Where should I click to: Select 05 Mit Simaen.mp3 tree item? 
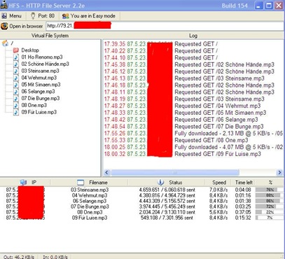[41, 85]
